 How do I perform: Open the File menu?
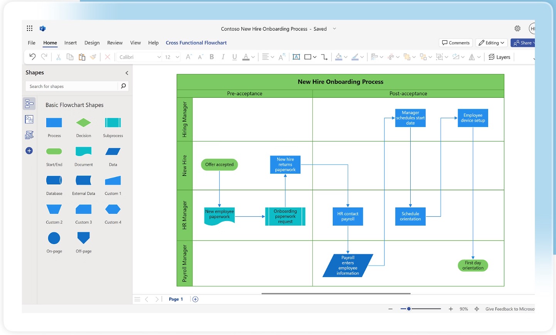(x=32, y=43)
